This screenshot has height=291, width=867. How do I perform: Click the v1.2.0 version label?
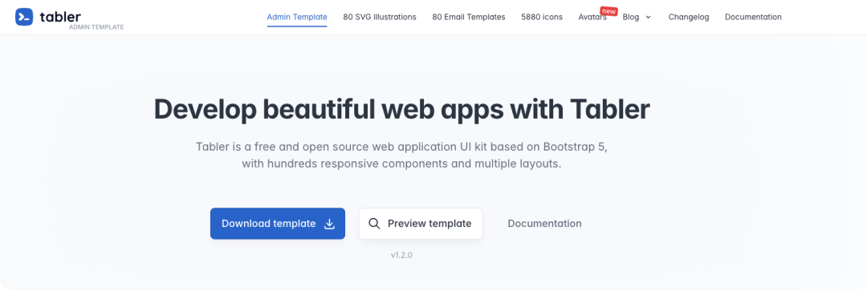pos(402,255)
